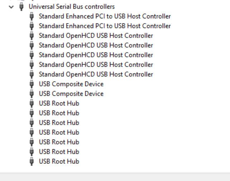Select the fourth USB Root Hub entry
Screen dimensions: 230x181
point(59,132)
